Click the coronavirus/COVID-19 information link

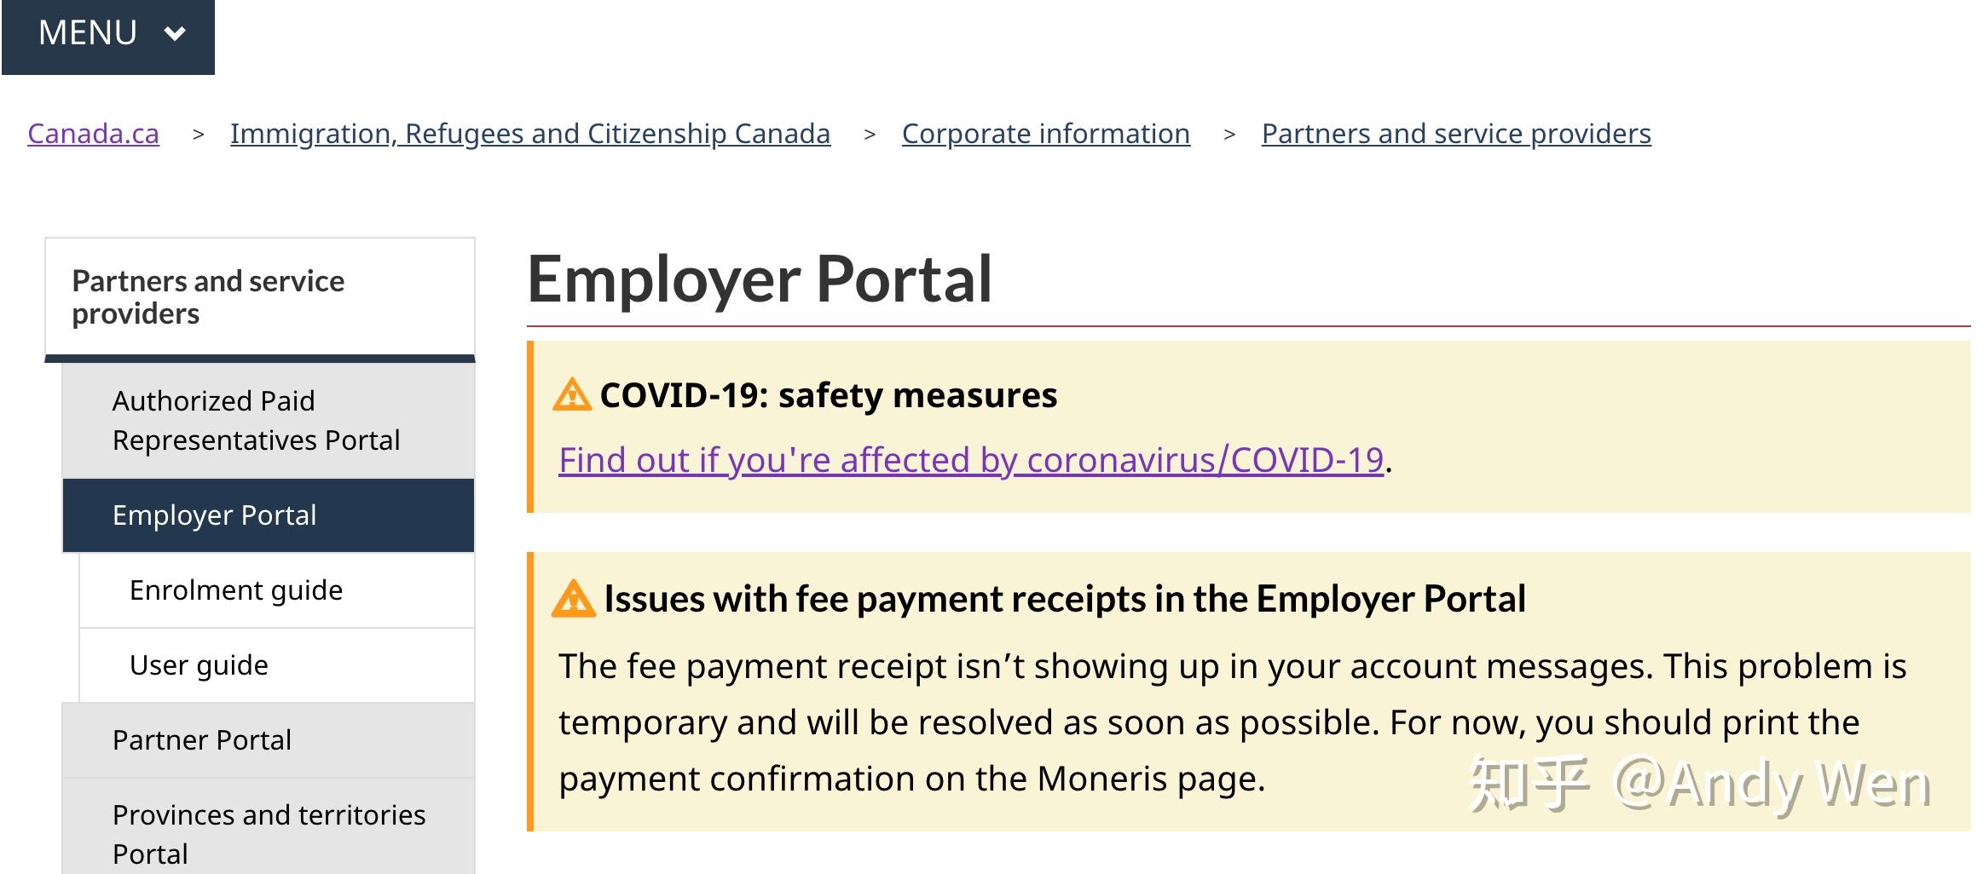point(970,460)
